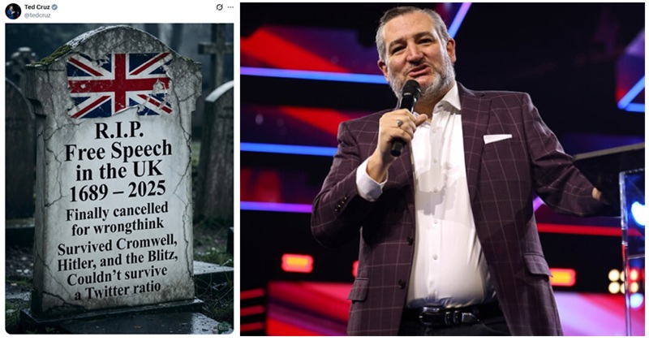Image resolution: width=649 pixels, height=341 pixels.
Task: Click the 'Free Speech' line on the gravestone
Action: [x=118, y=150]
